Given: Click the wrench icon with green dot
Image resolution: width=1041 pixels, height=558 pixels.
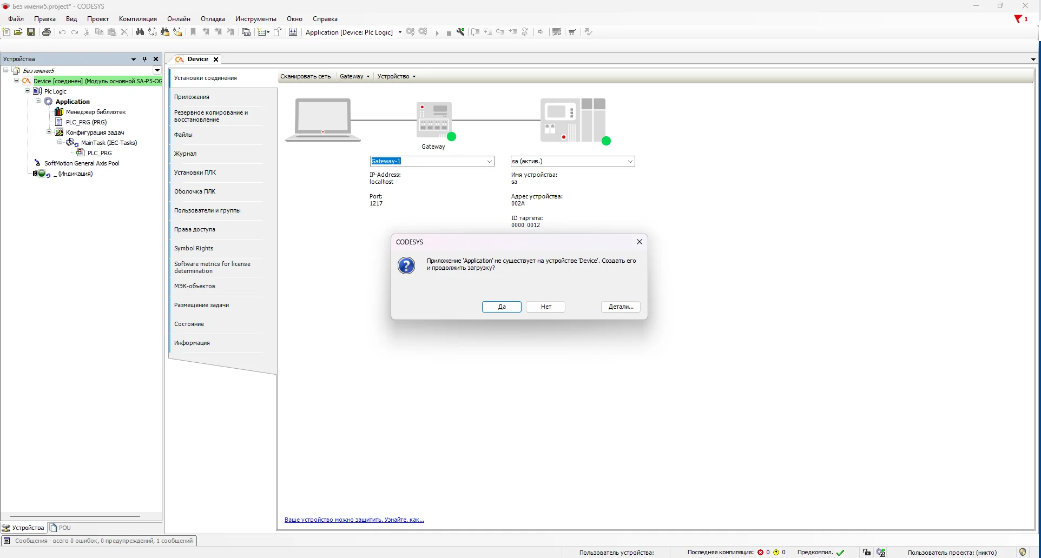Looking at the screenshot, I should click(x=460, y=32).
